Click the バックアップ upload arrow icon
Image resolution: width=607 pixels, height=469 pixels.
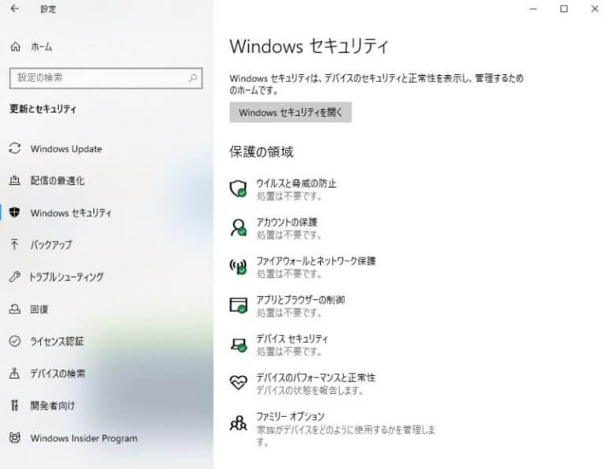tap(14, 244)
